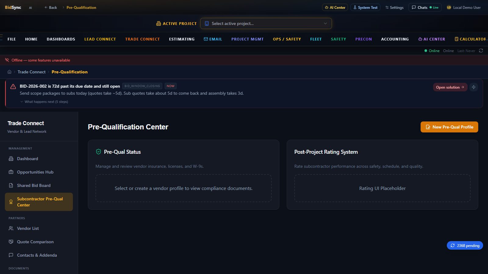Open the EMAIL menu item

tap(213, 39)
